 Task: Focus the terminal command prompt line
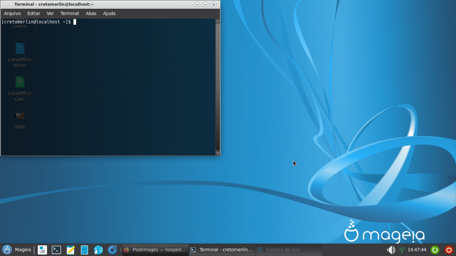point(38,22)
